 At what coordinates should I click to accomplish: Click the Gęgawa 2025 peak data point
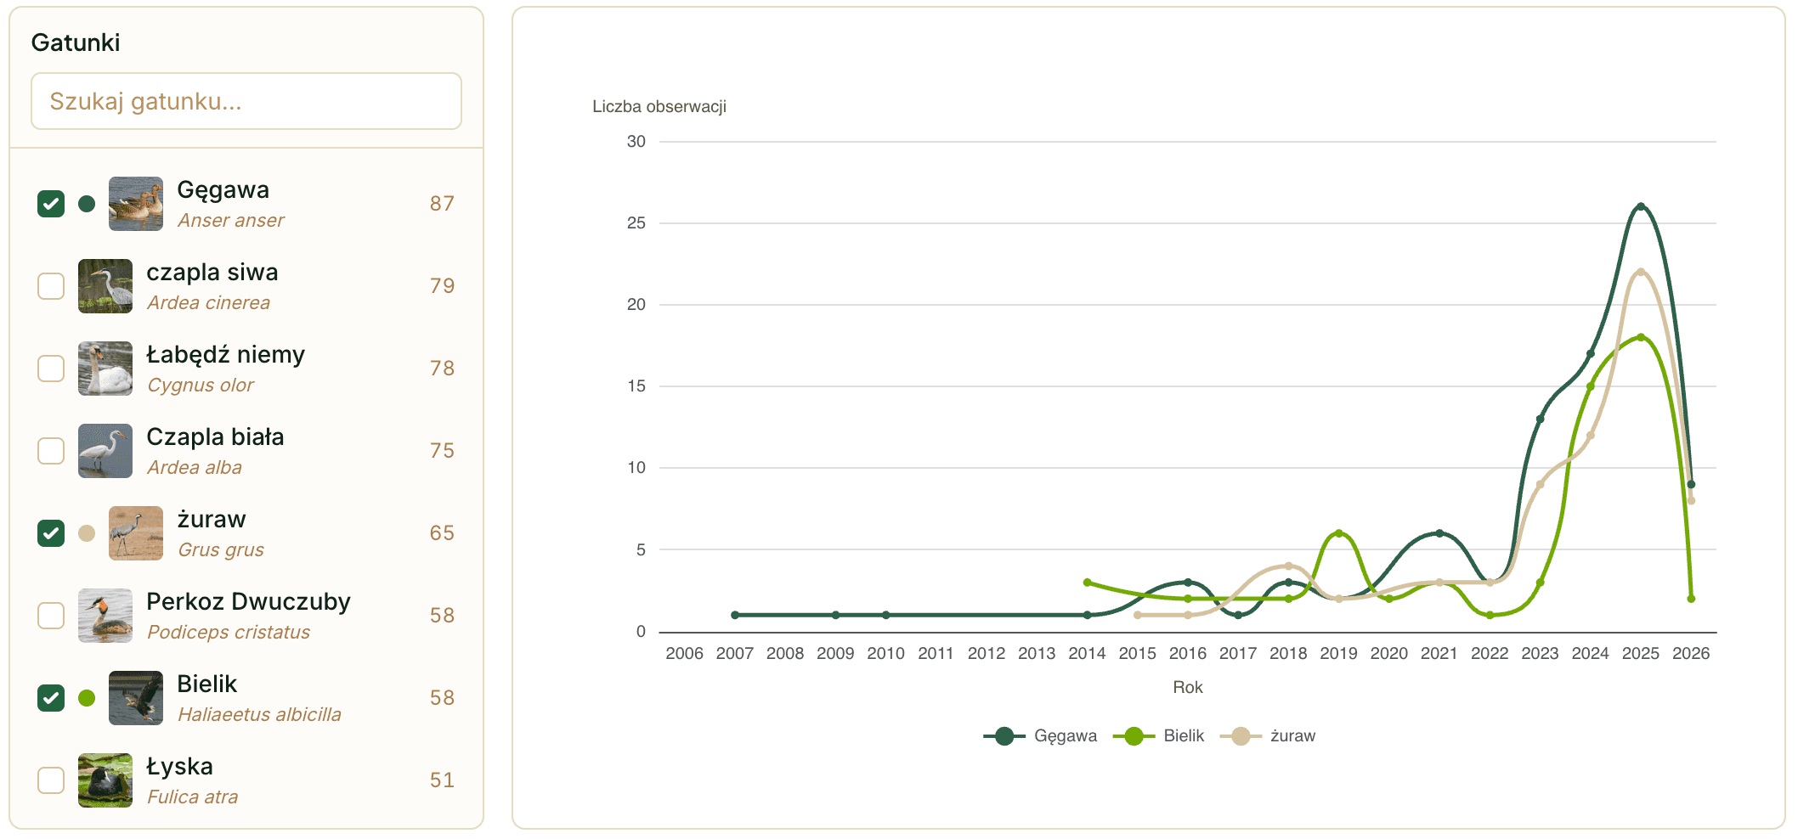coord(1641,206)
